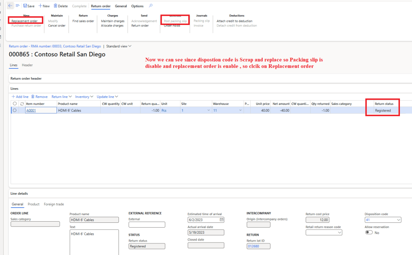Click the refresh icon in grid header
The image size is (412, 255).
tap(22, 104)
